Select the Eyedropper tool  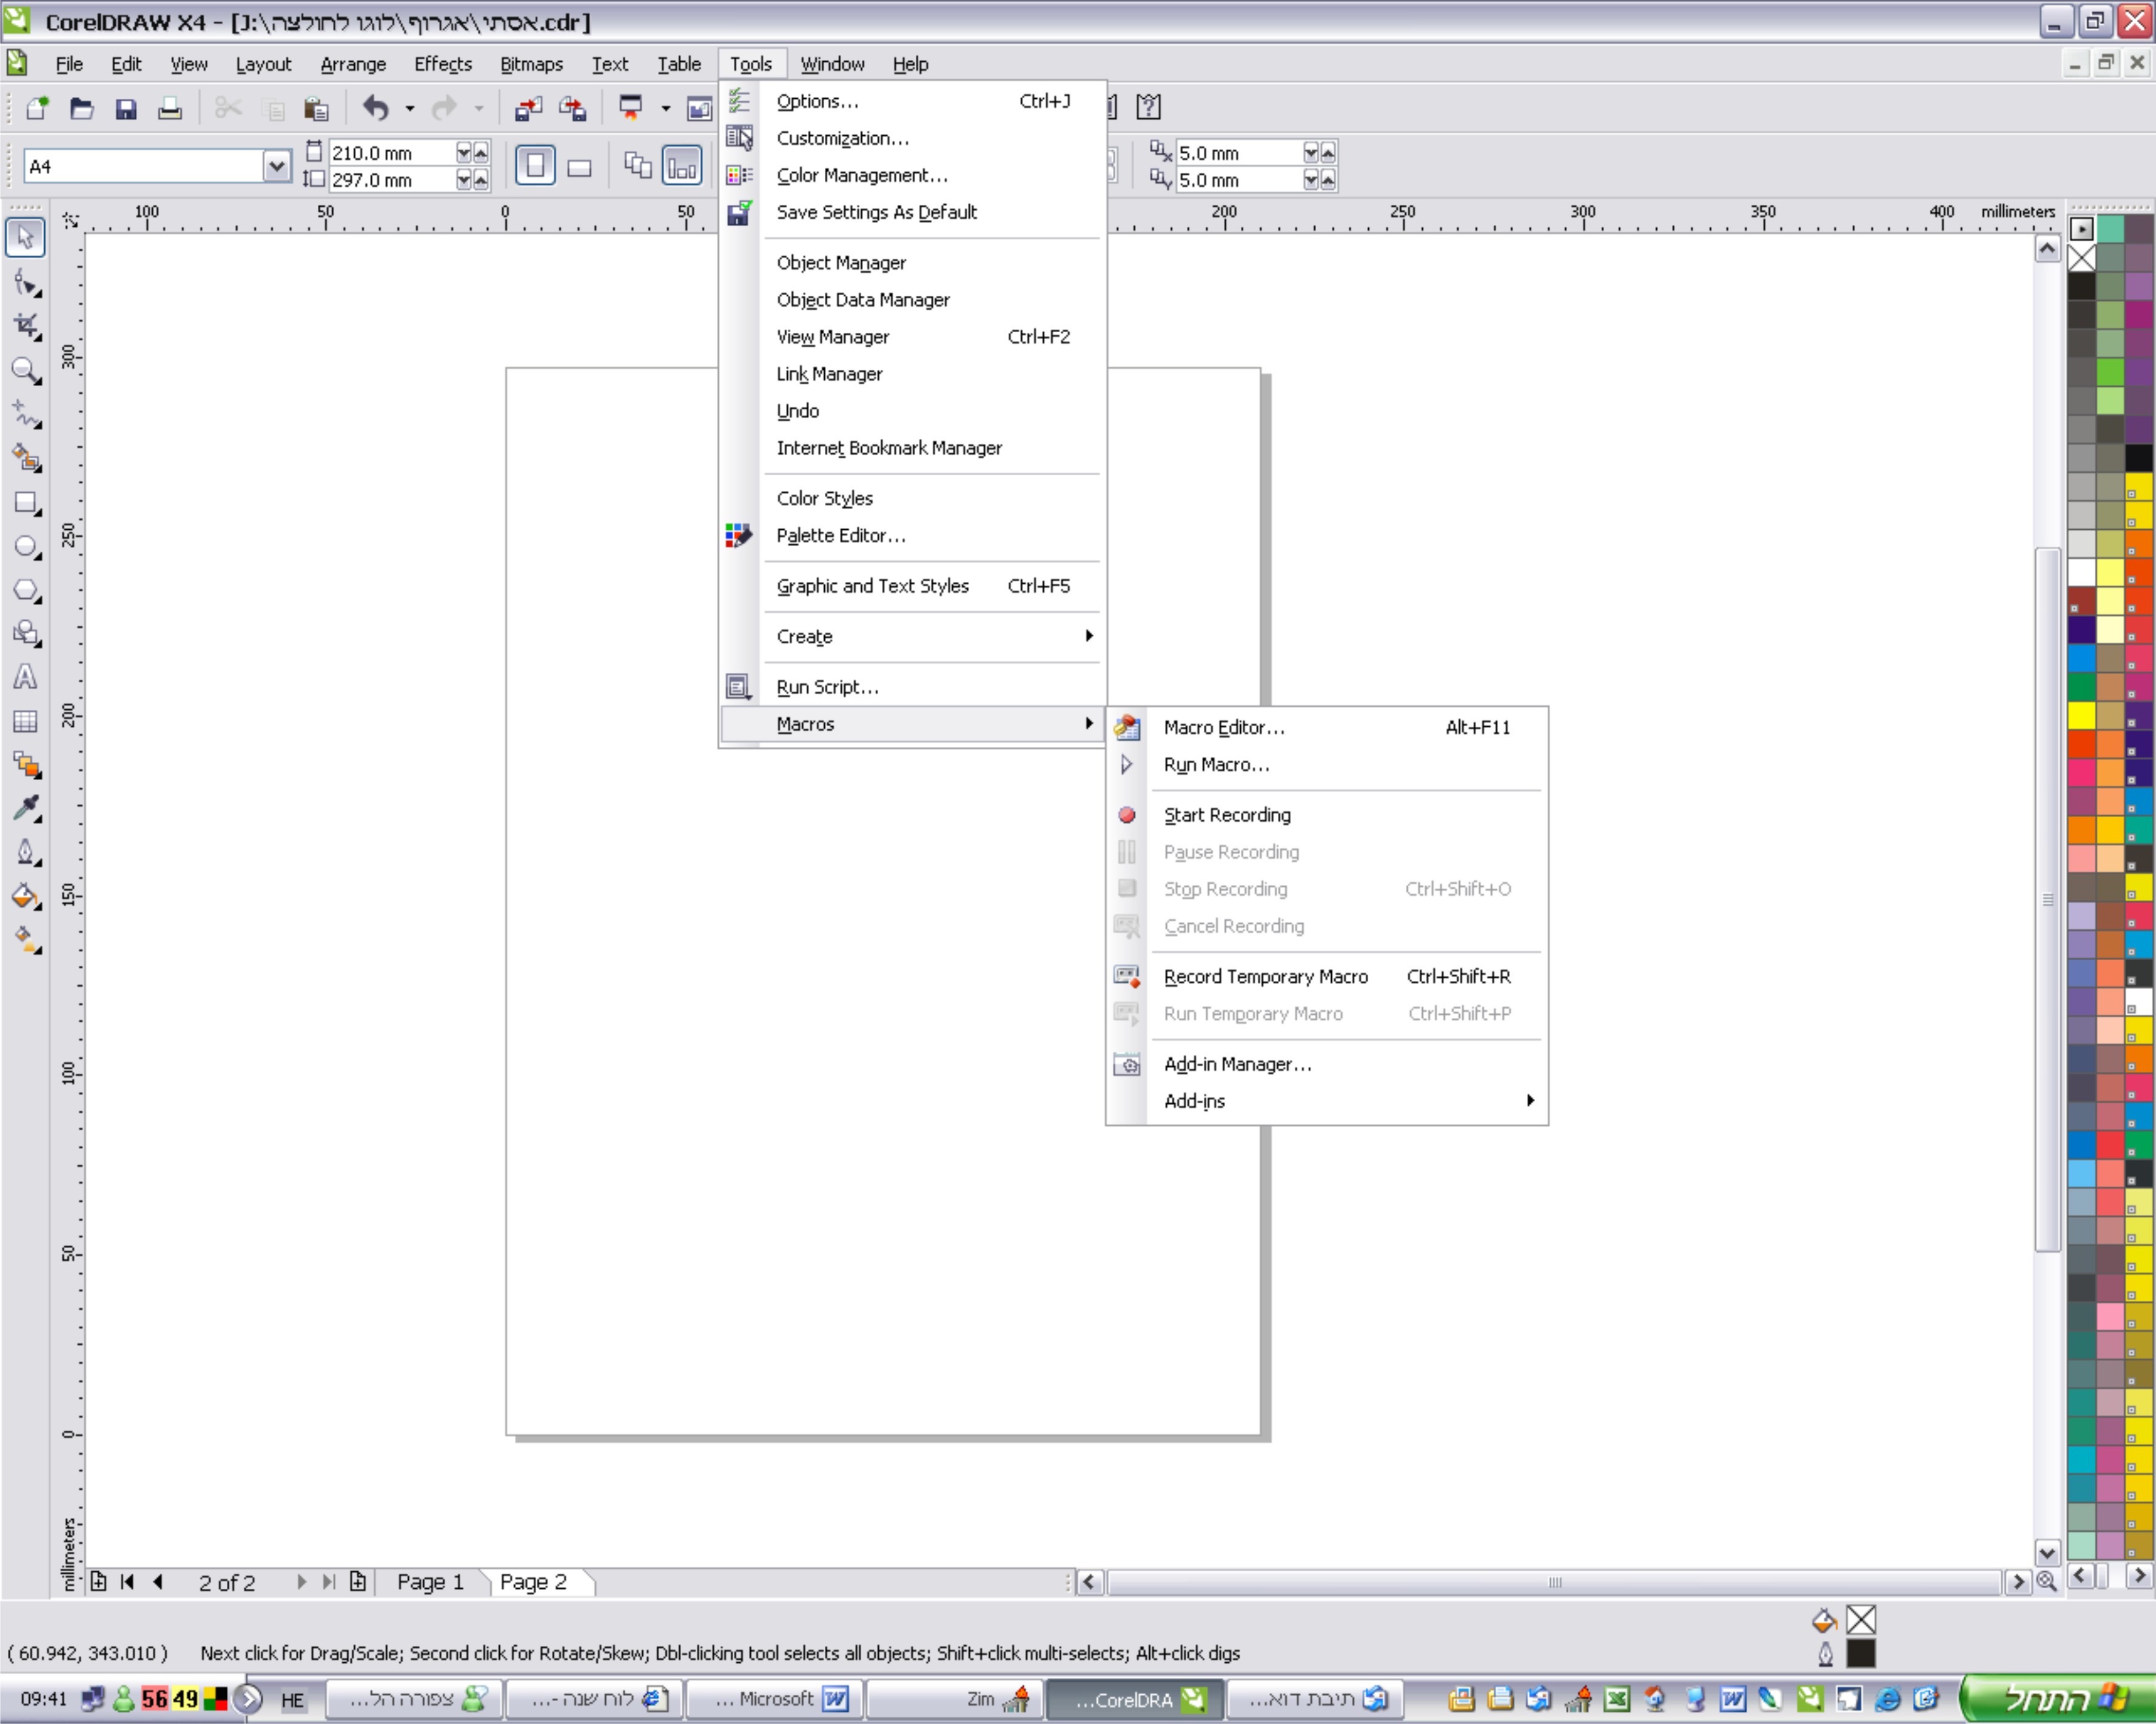point(24,807)
